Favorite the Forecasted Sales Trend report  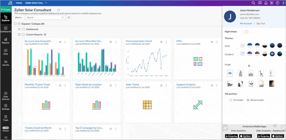(x=161, y=42)
